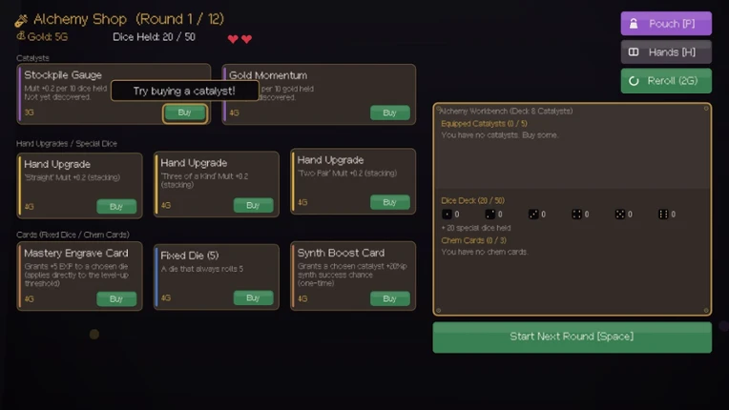Click the five-pip die icon in Dice Deck

point(619,214)
